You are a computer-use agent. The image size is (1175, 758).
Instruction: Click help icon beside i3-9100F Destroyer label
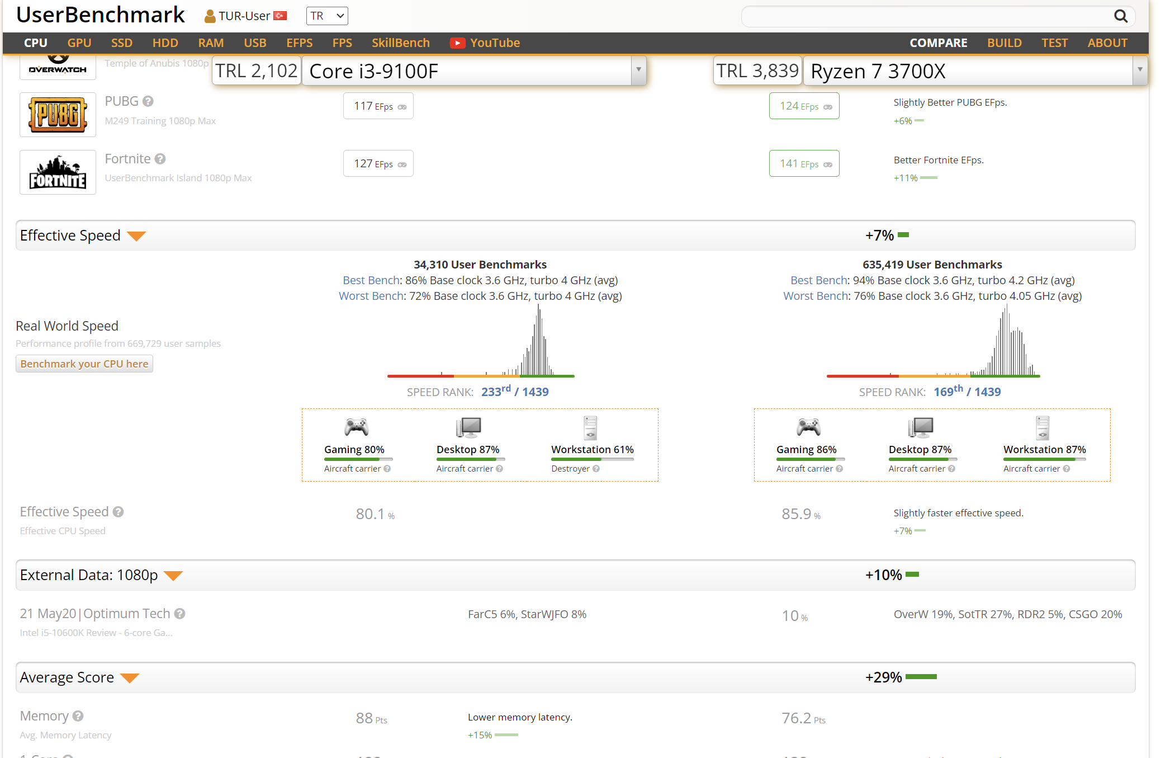(x=596, y=469)
